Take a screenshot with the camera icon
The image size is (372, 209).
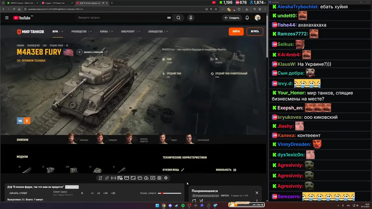[x=159, y=178]
